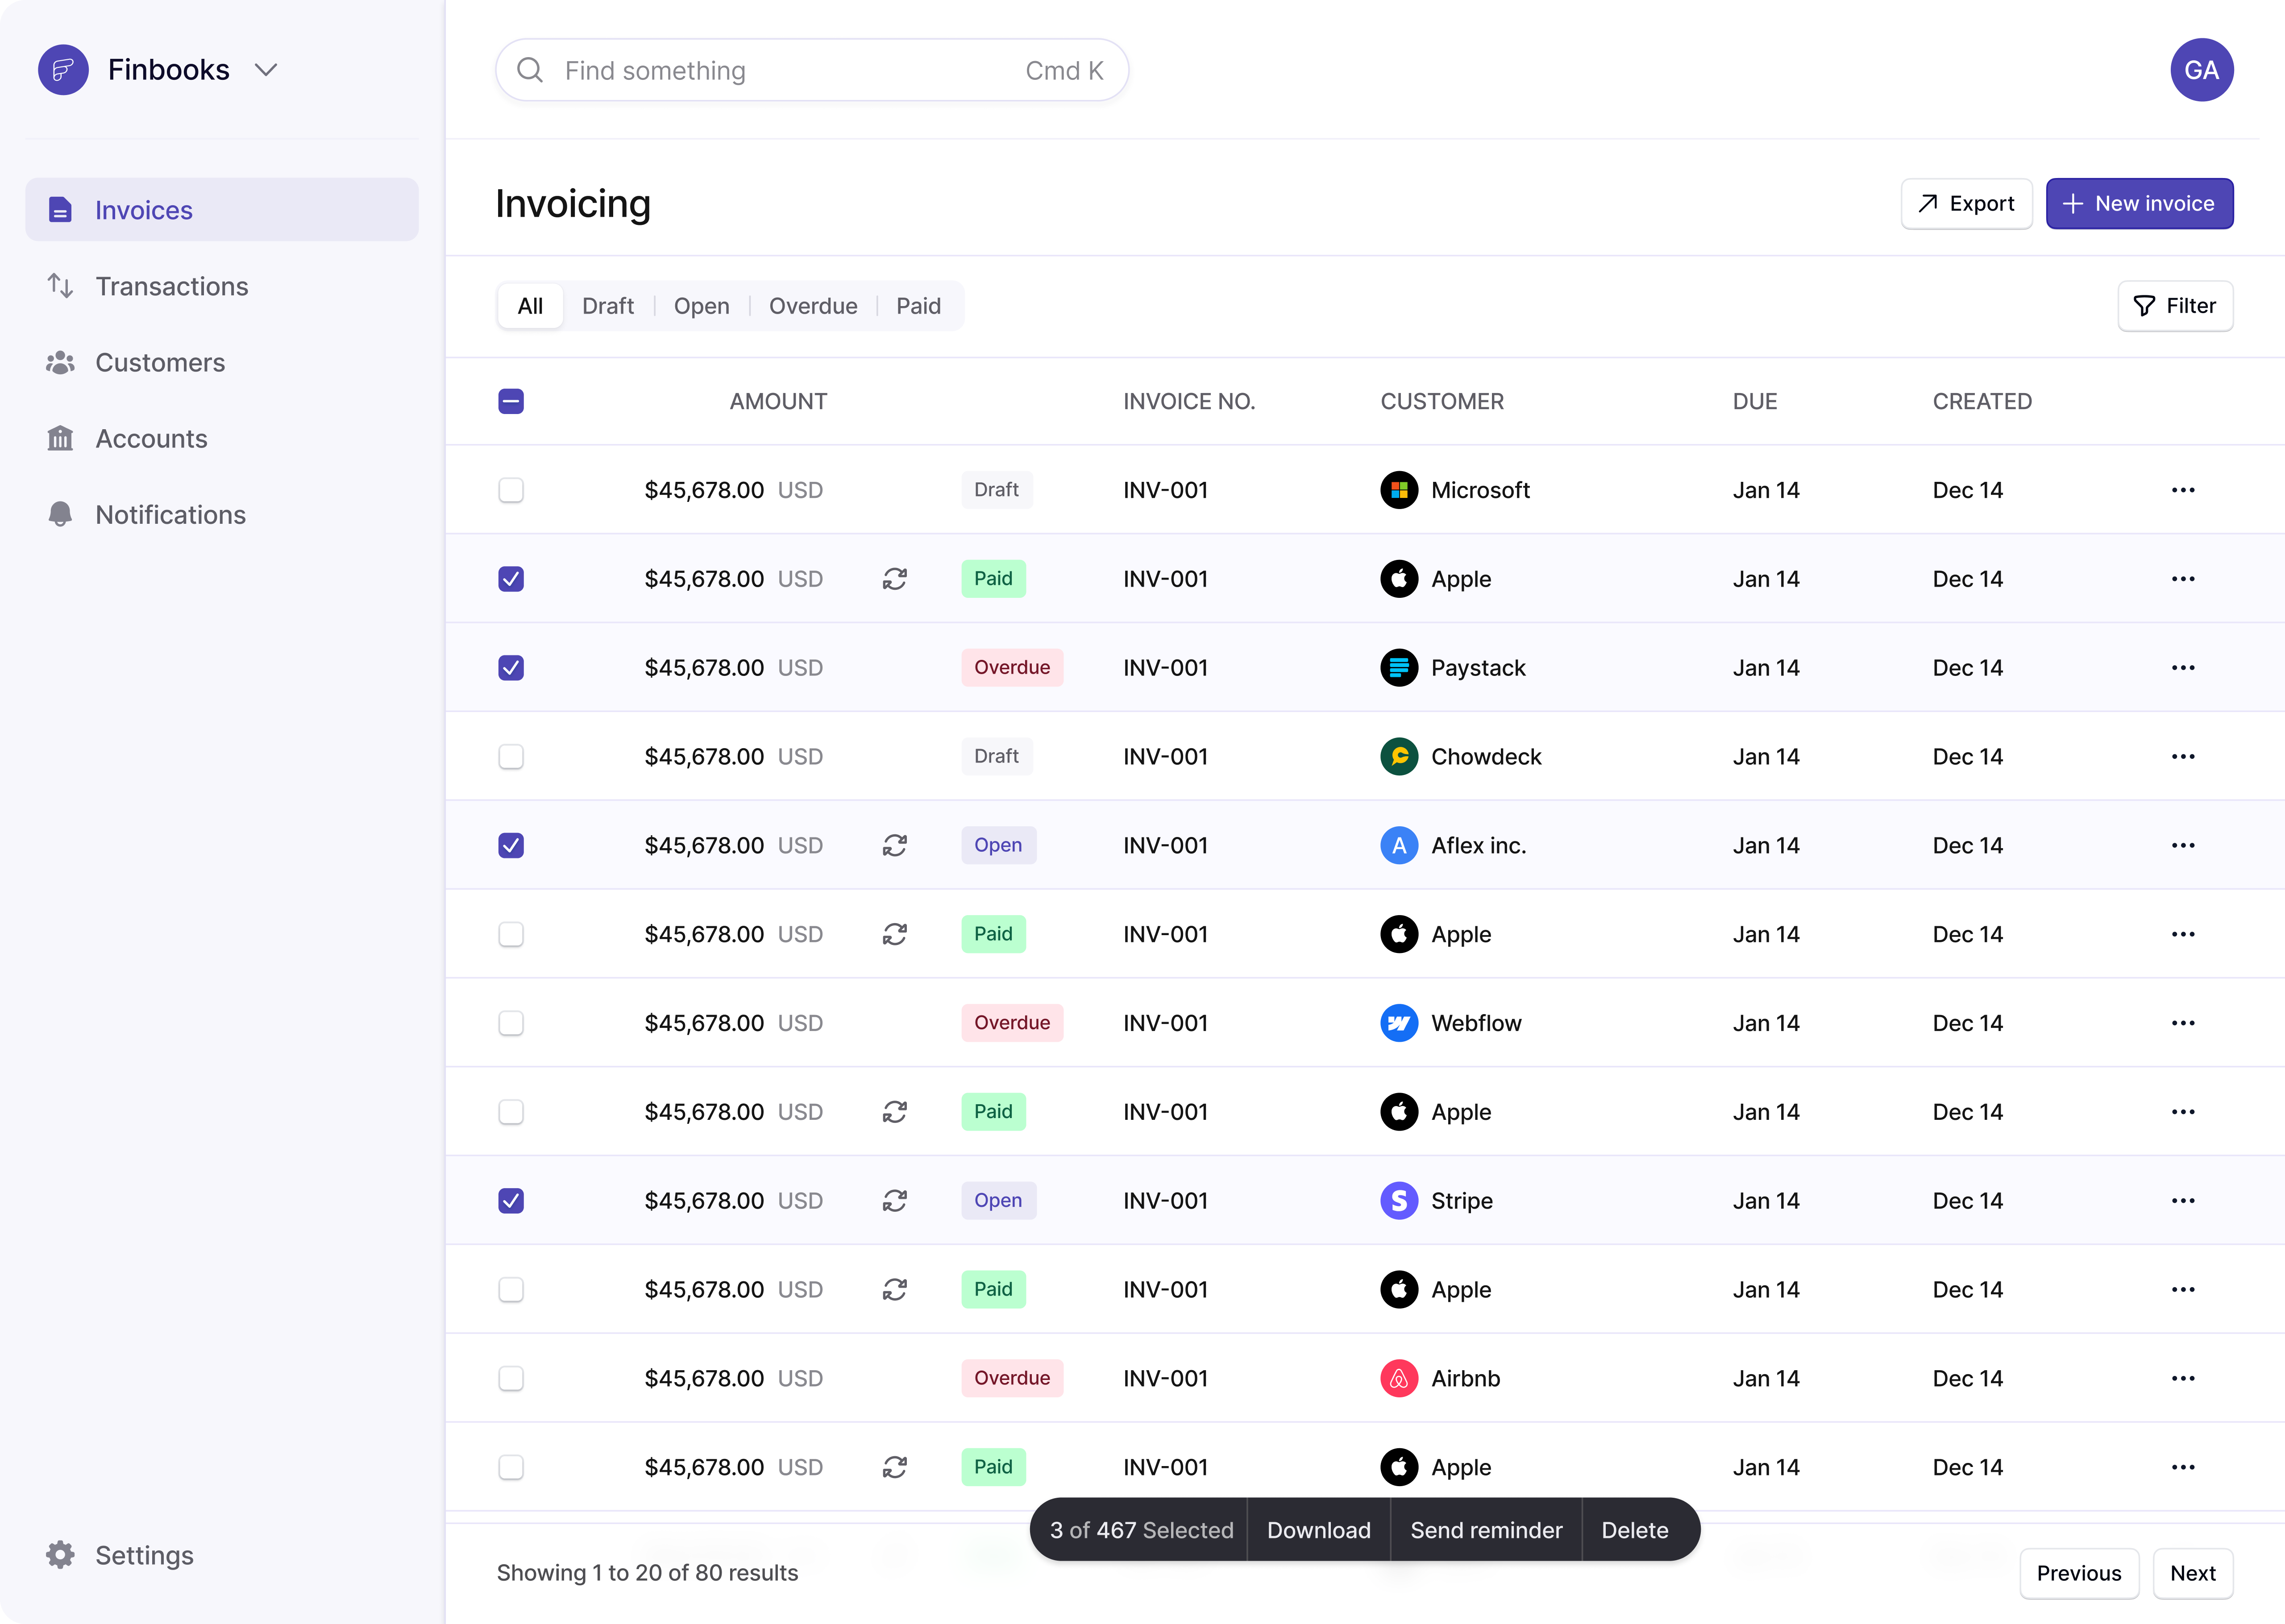
Task: Open the more options menu for Microsoft row
Action: [x=2183, y=490]
